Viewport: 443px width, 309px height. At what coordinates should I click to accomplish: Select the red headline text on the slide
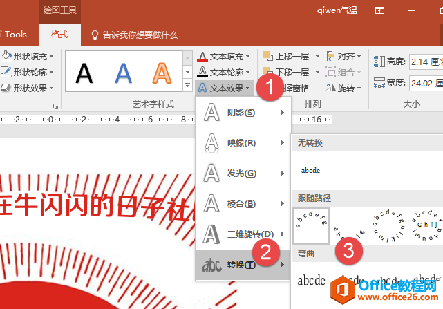click(x=97, y=207)
